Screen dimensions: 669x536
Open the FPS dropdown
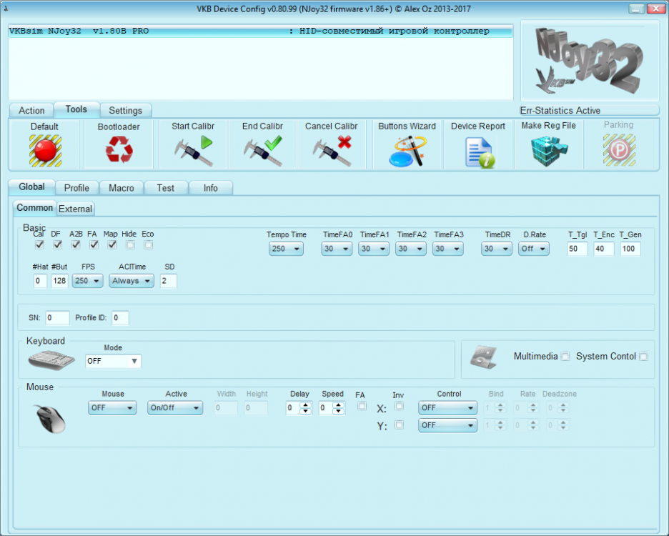[87, 281]
